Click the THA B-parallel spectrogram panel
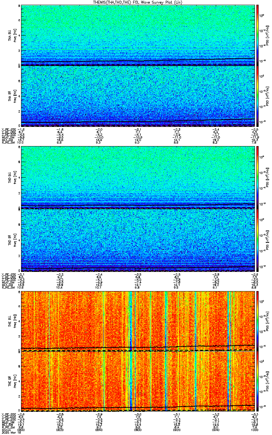272x435 pixels. 138,96
